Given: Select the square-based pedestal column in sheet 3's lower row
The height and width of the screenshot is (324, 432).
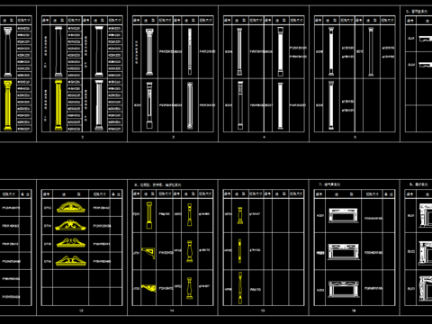Looking at the screenshot, I should [x=149, y=105].
